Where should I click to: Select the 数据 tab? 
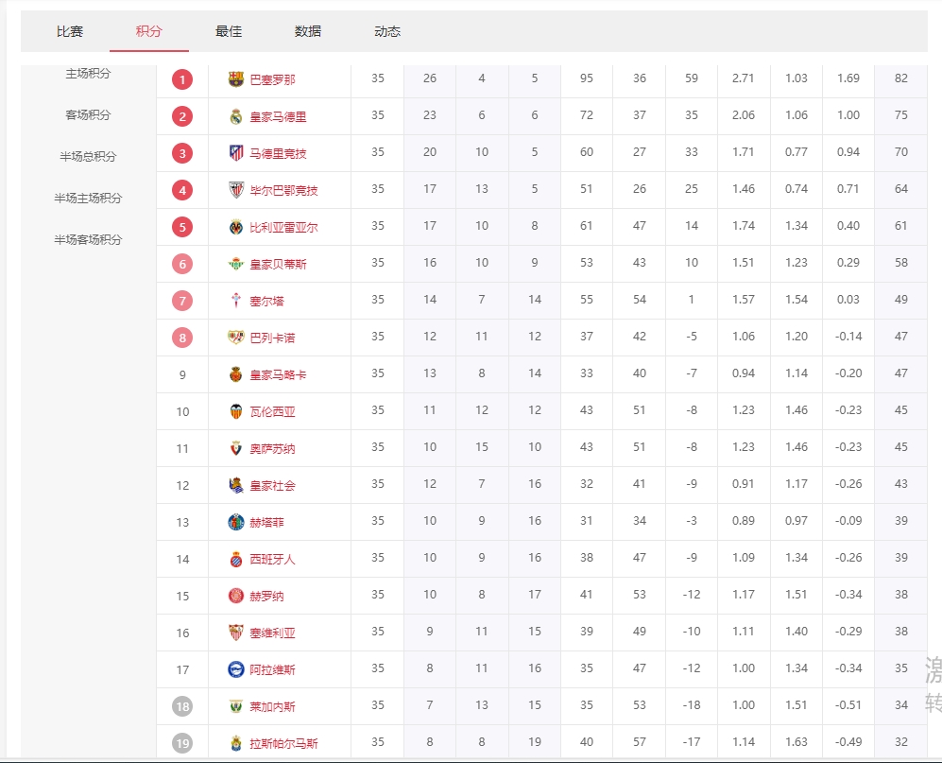(308, 31)
